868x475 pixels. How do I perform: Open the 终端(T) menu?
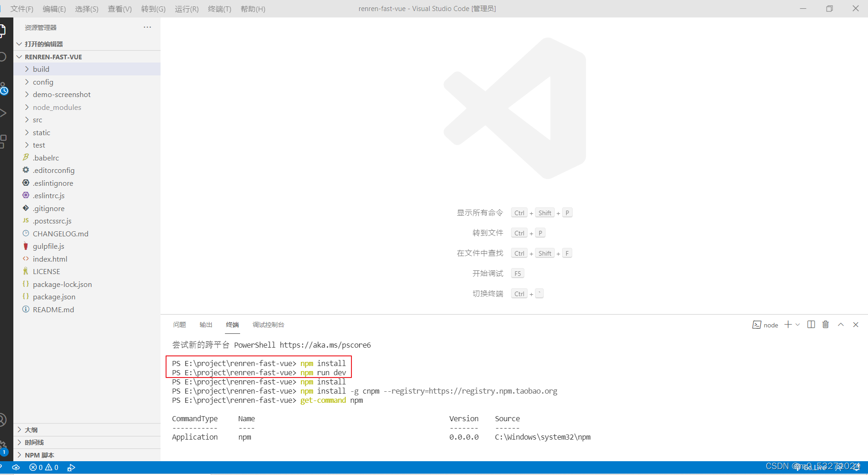tap(219, 9)
